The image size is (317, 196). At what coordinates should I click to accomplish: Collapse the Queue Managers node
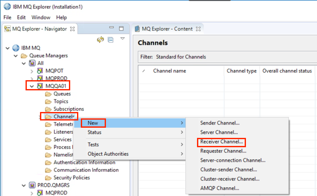point(16,56)
